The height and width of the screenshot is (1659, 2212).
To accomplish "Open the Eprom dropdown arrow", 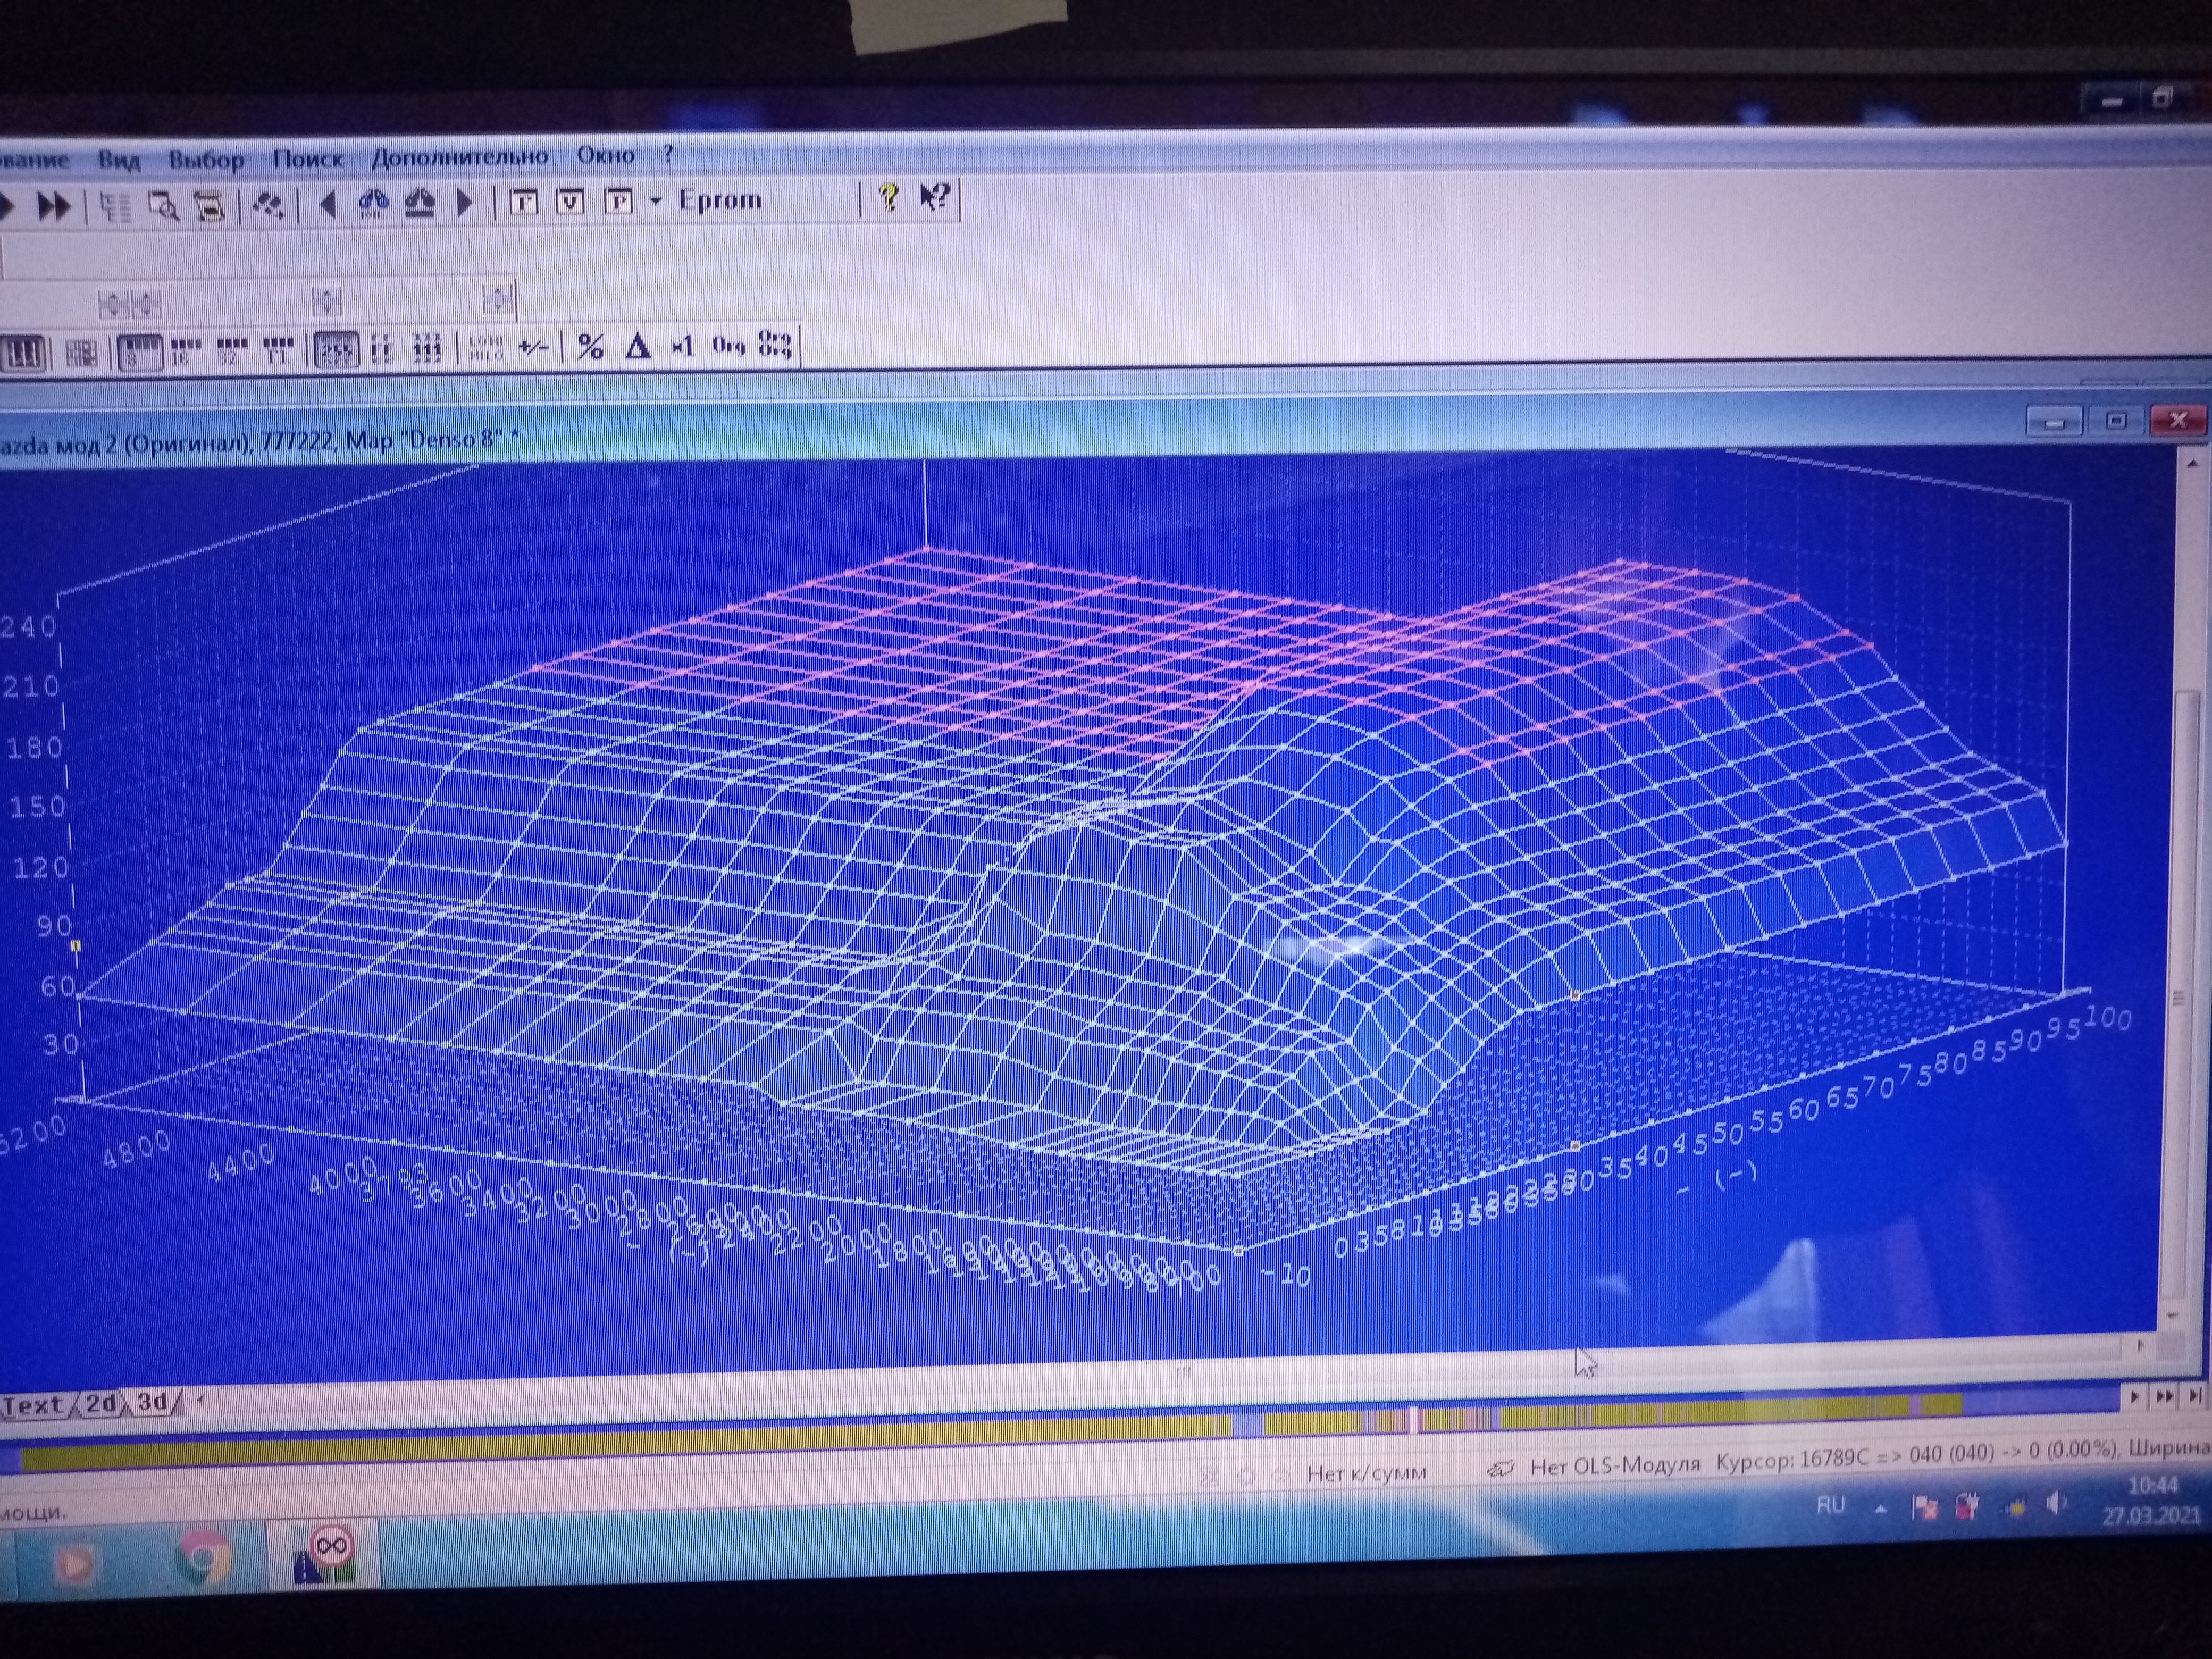I will pyautogui.click(x=656, y=201).
